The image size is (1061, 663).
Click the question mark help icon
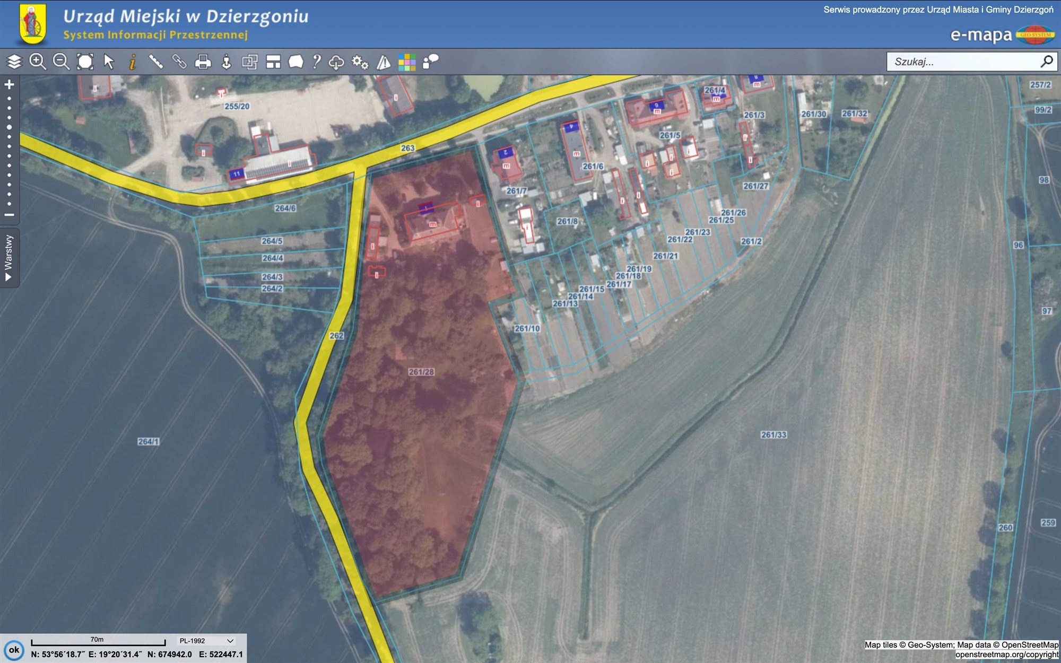point(317,62)
